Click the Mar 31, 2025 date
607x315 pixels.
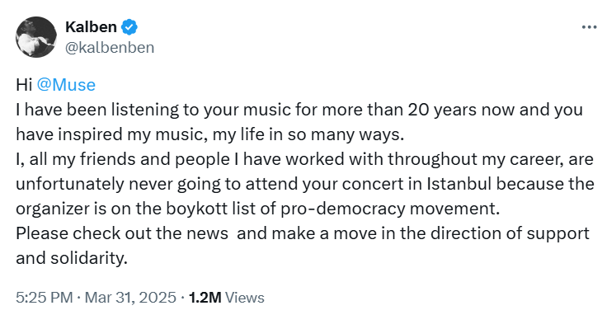[x=130, y=298]
